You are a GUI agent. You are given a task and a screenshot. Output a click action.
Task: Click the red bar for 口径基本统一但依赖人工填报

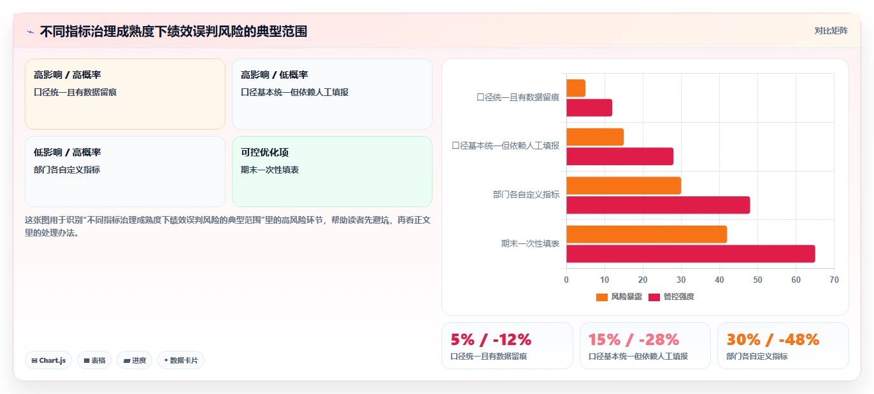click(x=620, y=156)
